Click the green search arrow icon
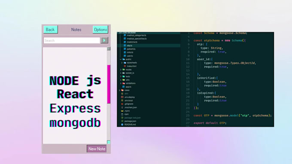 tap(104, 40)
